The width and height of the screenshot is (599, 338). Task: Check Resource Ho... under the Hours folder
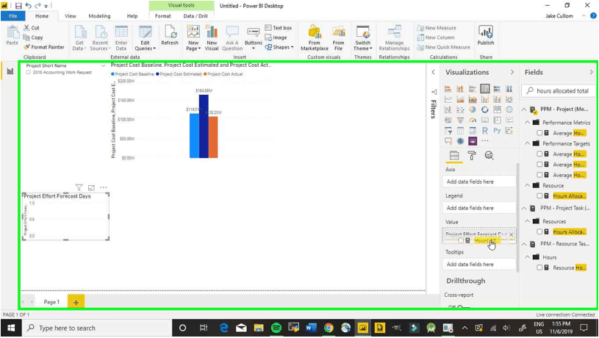(539, 267)
